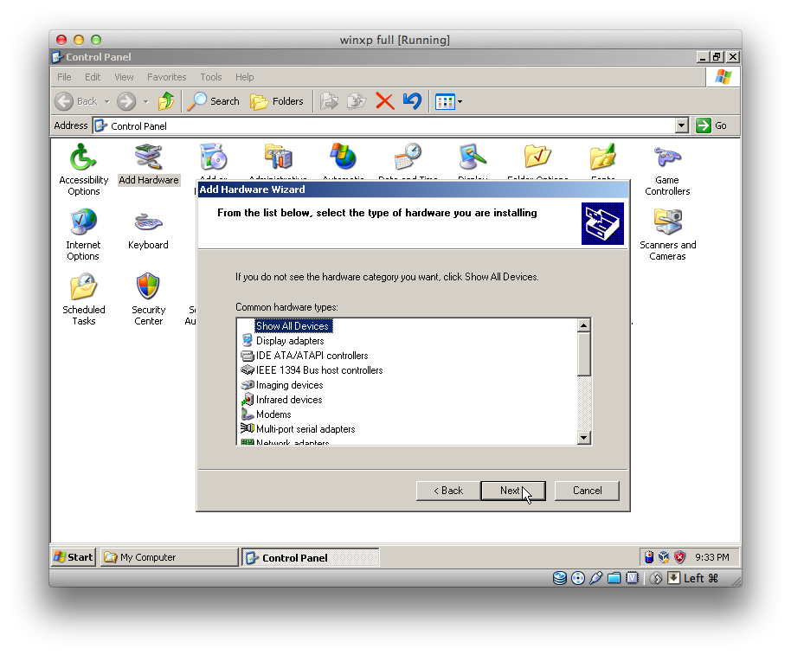Click the Copy To toolbar icon

click(x=357, y=101)
